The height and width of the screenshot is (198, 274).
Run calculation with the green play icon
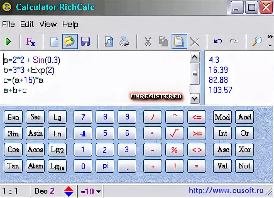coord(8,42)
